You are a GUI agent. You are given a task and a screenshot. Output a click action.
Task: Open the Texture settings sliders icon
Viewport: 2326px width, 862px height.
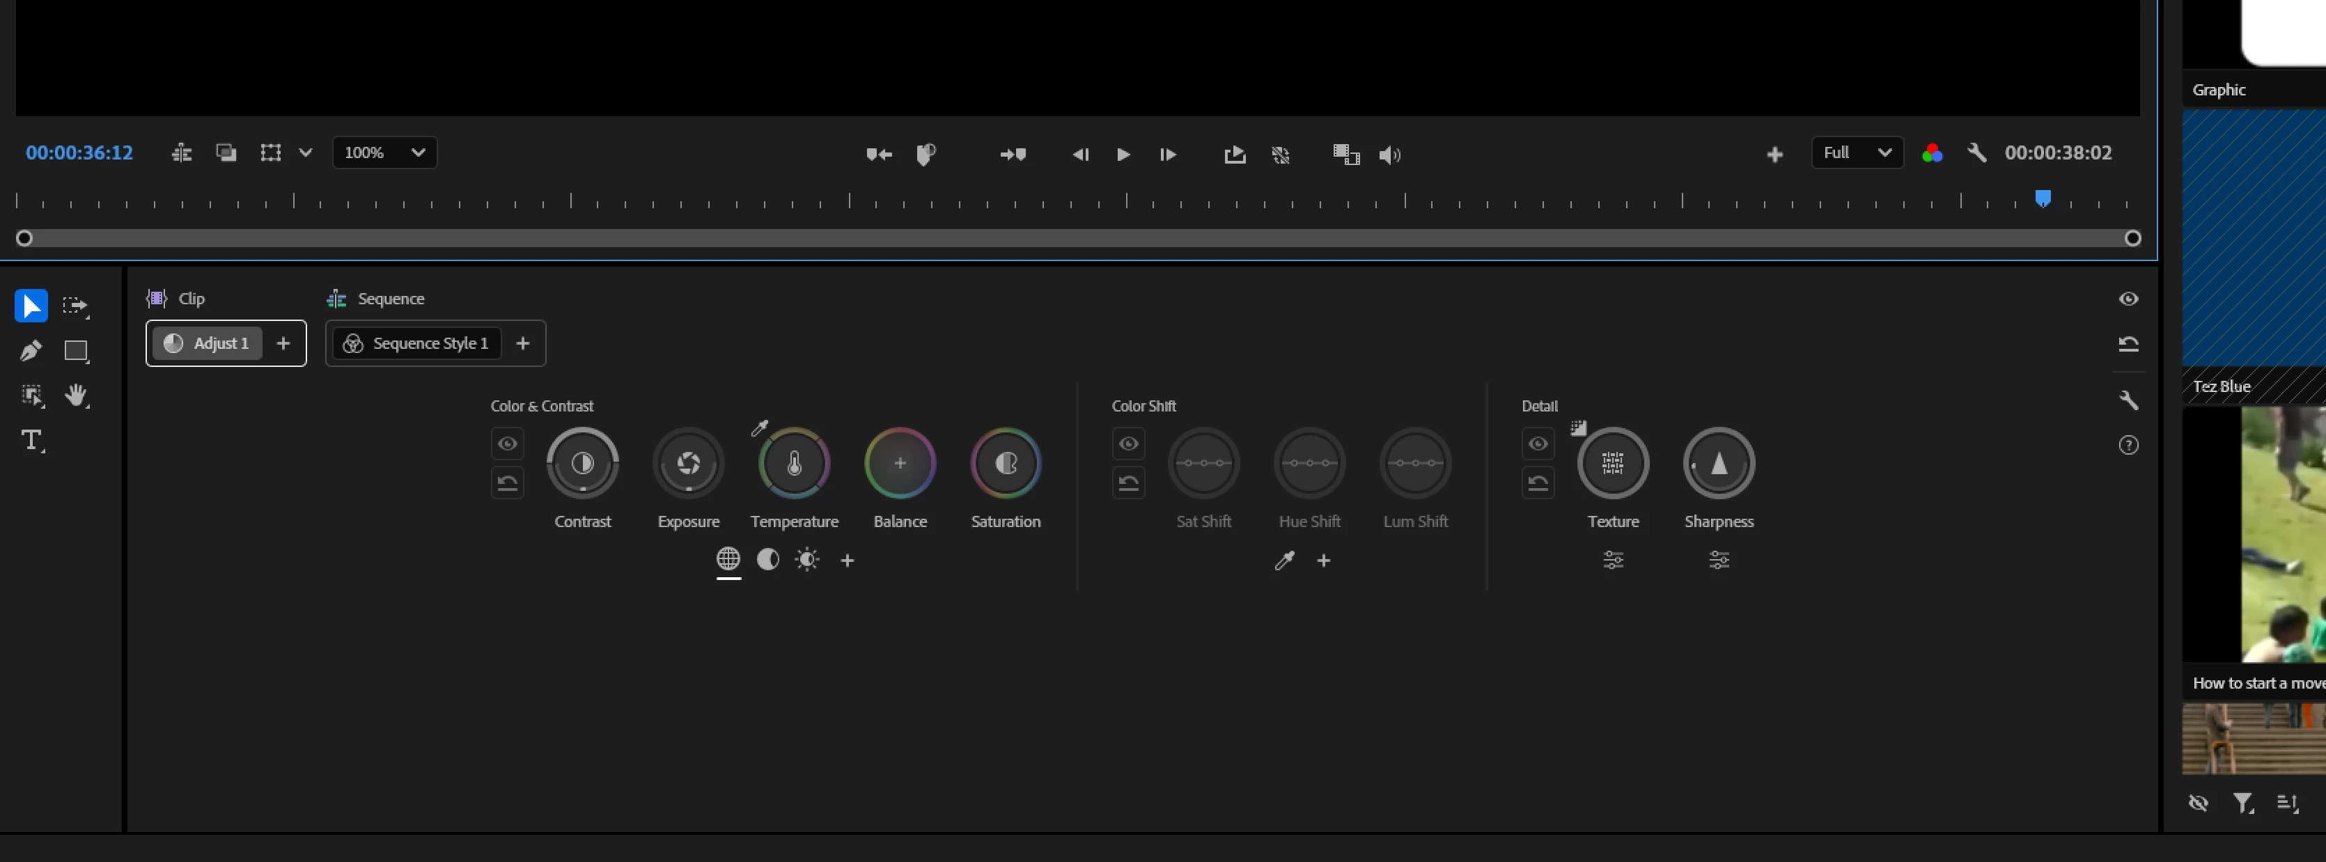1613,560
